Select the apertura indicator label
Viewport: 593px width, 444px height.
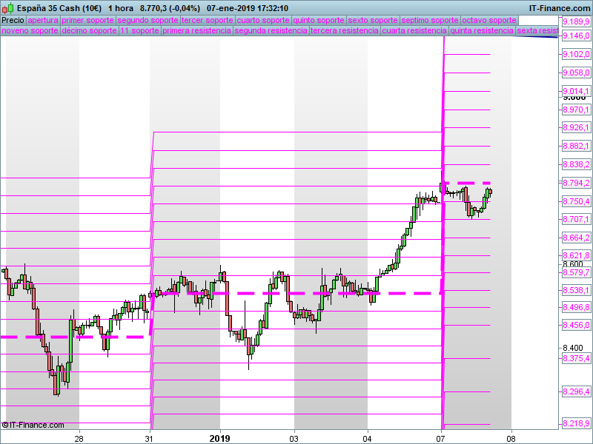[x=43, y=21]
